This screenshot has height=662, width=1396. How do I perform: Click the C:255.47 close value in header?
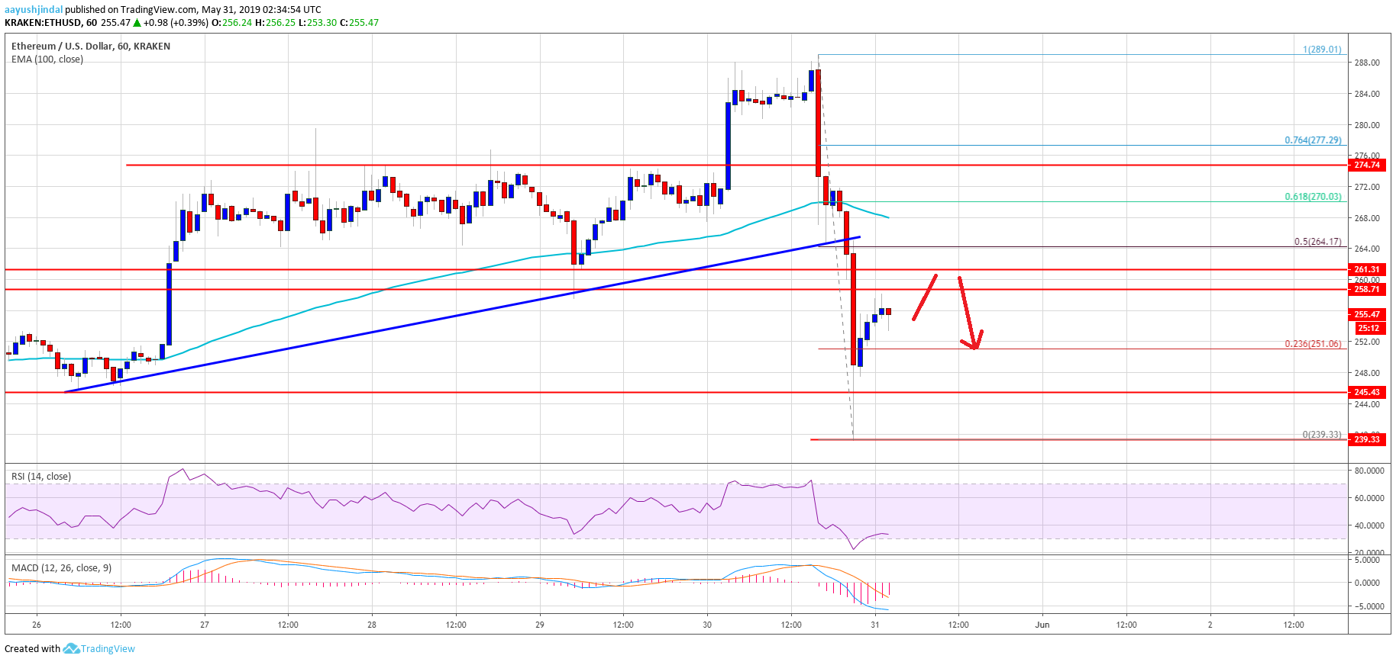click(359, 23)
